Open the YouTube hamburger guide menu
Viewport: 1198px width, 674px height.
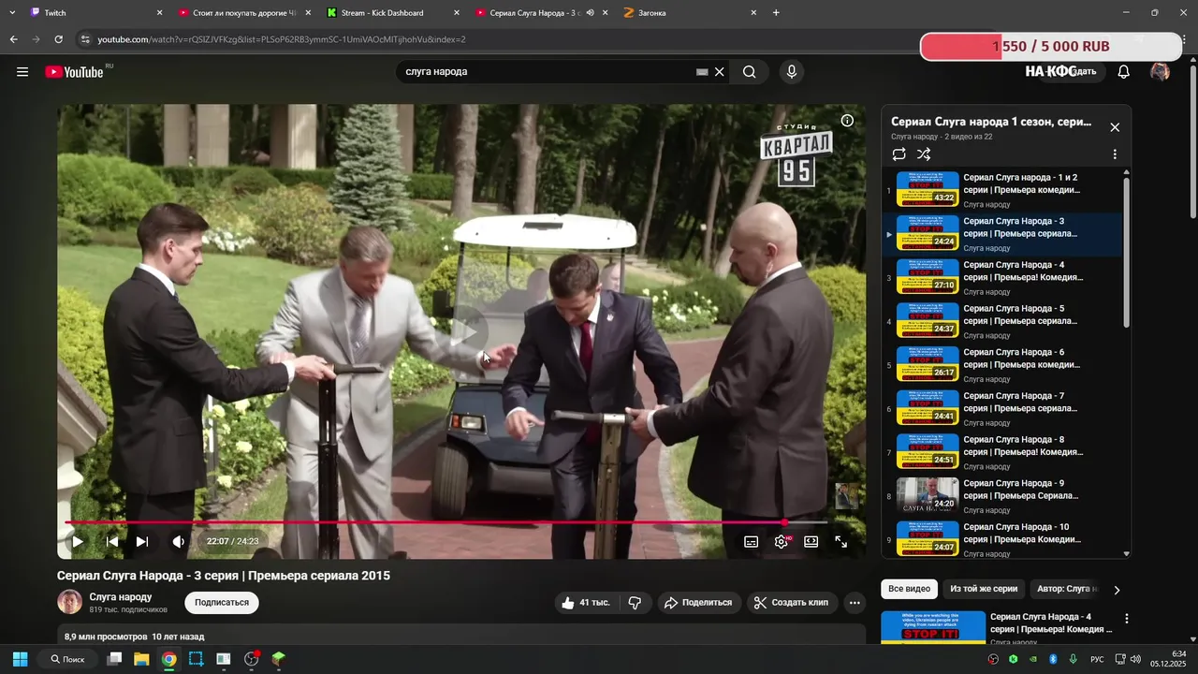pyautogui.click(x=22, y=72)
